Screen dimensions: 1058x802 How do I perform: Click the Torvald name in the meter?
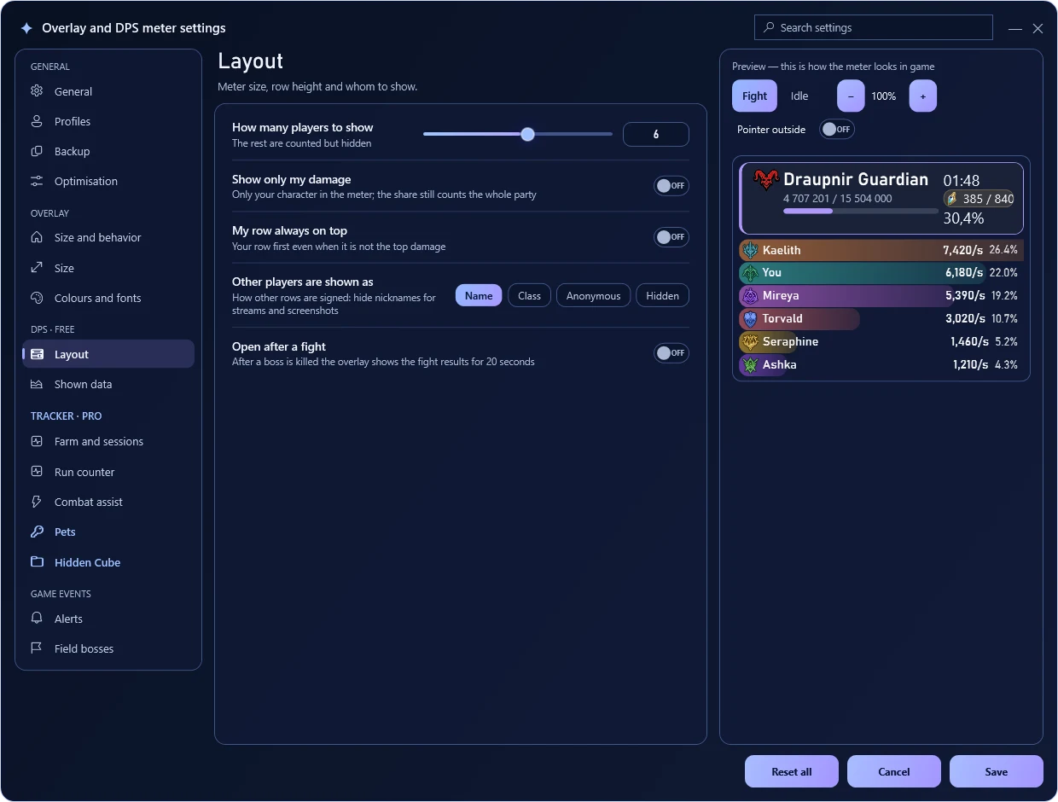coord(782,319)
